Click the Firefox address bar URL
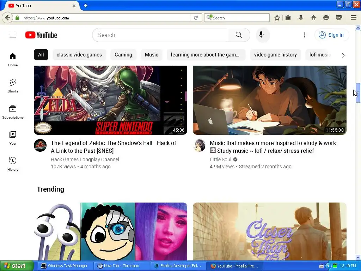Image resolution: width=361 pixels, height=271 pixels. pos(106,18)
